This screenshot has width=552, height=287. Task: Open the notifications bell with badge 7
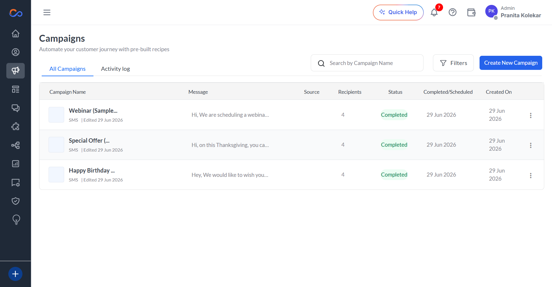pos(434,12)
